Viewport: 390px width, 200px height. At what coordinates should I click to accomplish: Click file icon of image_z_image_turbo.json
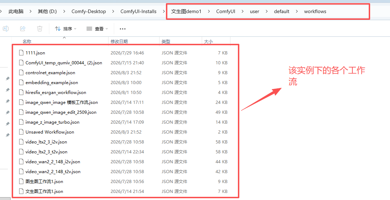[x=21, y=122]
